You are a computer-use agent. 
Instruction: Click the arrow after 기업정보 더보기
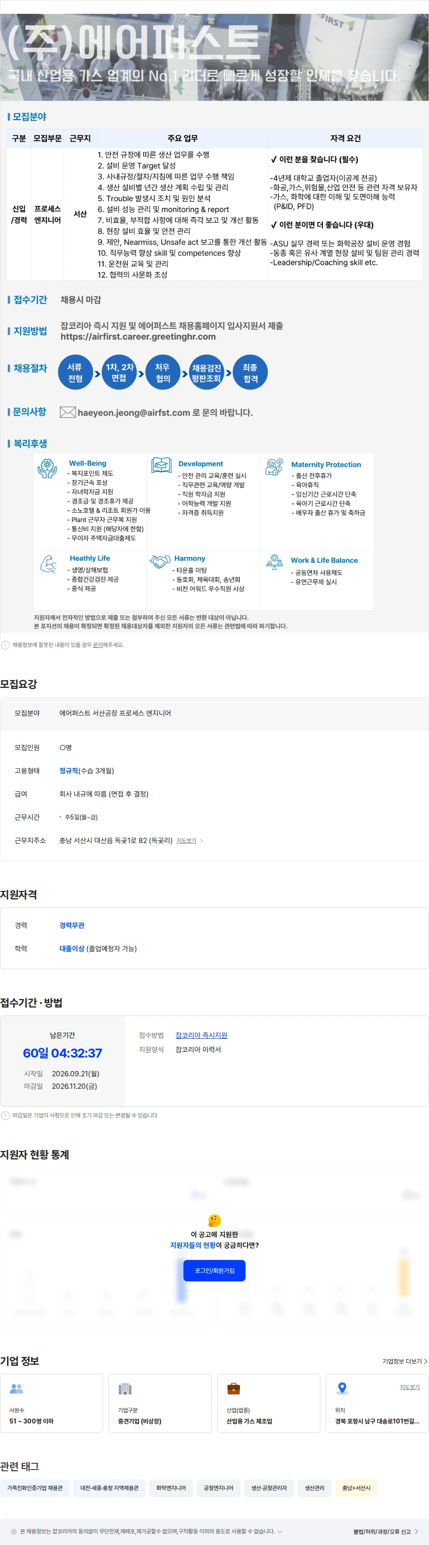point(425,1361)
